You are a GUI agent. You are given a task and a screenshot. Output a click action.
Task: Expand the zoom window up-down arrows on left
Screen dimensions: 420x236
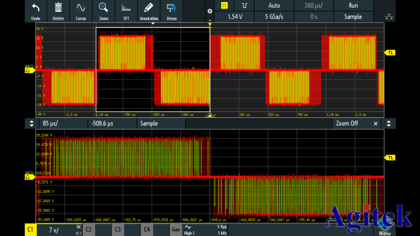point(31,123)
